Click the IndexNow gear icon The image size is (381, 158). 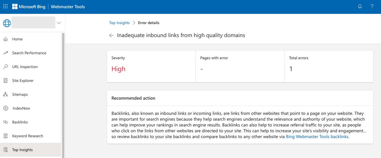5,108
